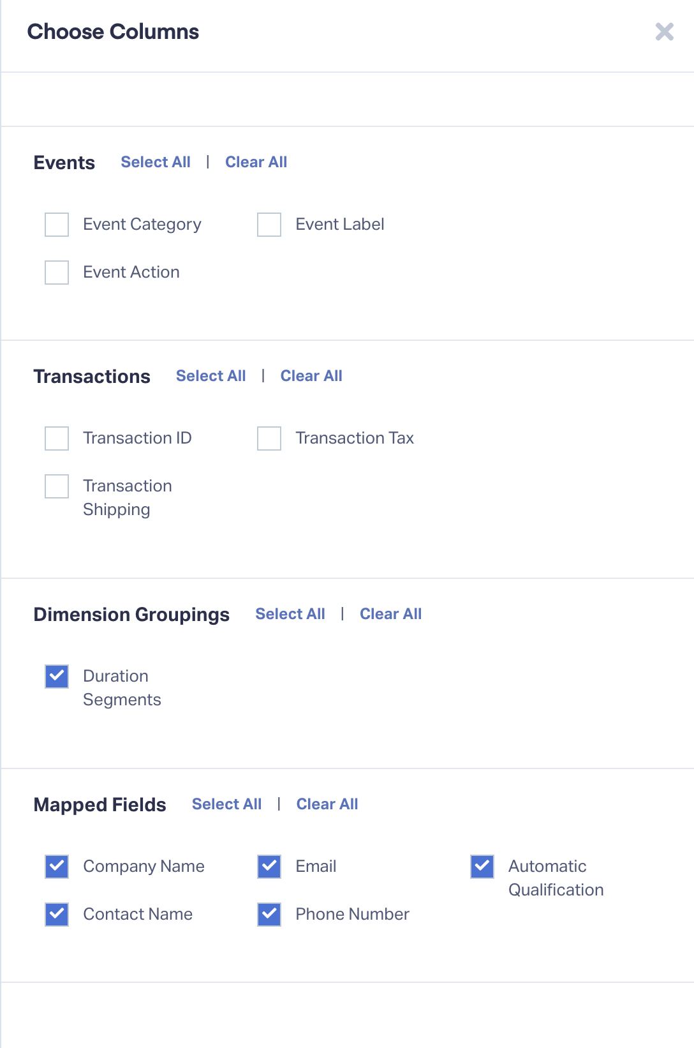
Task: Check the Transaction Shipping box
Action: pyautogui.click(x=57, y=486)
